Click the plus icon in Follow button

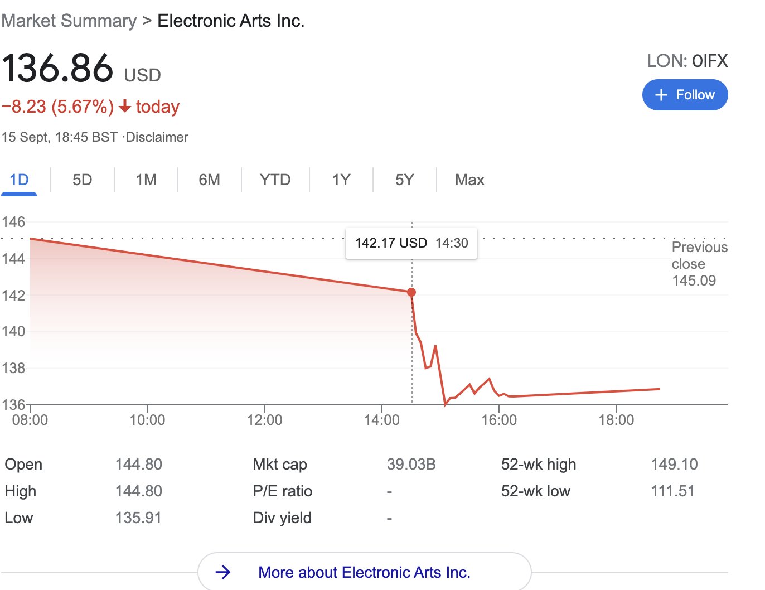point(661,95)
